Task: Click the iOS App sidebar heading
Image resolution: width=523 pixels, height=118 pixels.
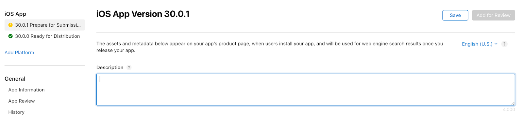Action: point(15,14)
